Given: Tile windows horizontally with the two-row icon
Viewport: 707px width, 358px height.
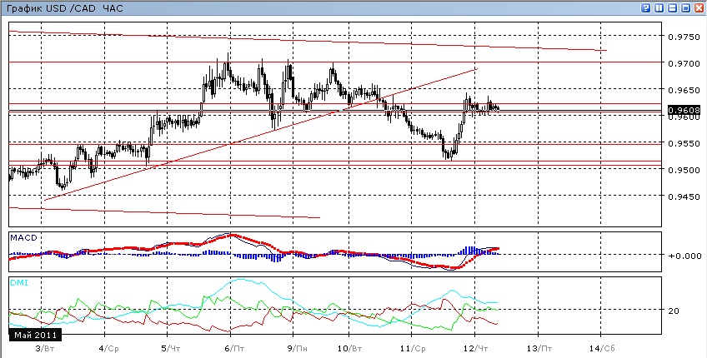Looking at the screenshot, I should [x=673, y=7].
